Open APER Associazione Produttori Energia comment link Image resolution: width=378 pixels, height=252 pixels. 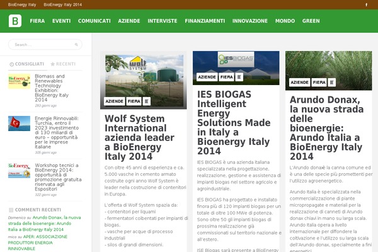pyautogui.click(x=38, y=243)
